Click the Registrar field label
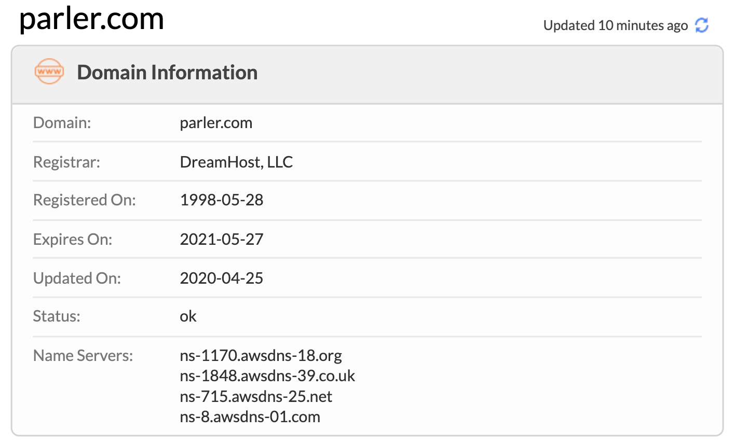 click(66, 162)
